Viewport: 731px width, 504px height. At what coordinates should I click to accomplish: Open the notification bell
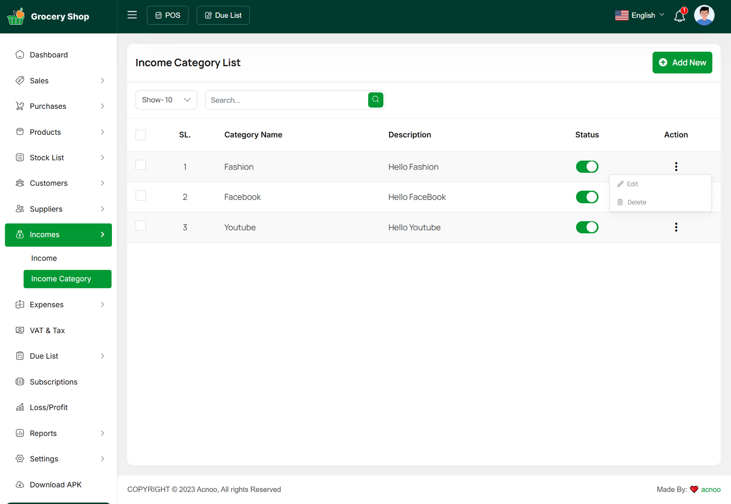679,16
